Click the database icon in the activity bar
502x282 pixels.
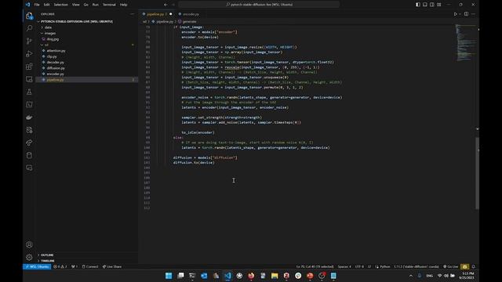click(x=29, y=155)
